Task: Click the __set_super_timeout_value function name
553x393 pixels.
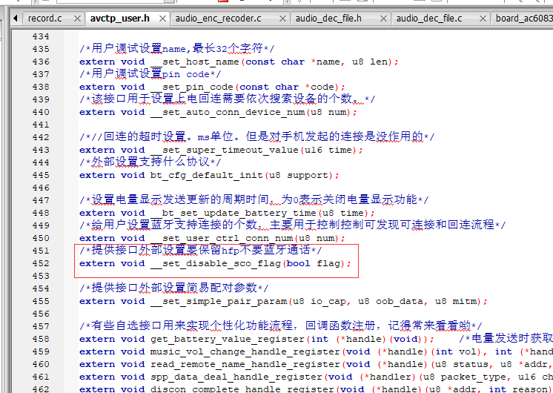Action: 225,151
